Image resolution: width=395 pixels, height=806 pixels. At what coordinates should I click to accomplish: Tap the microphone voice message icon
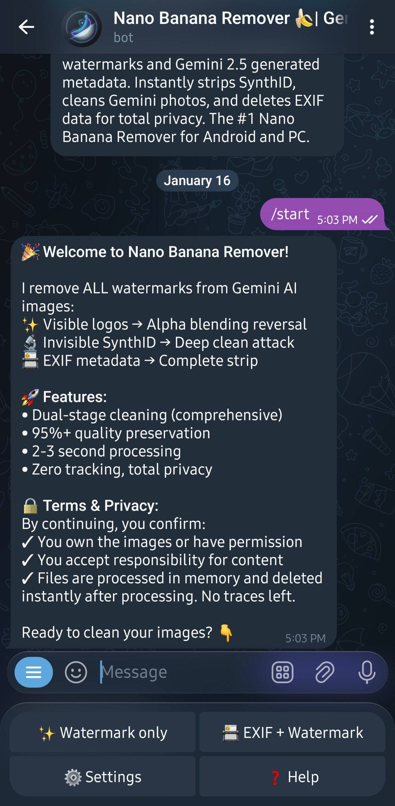(367, 672)
